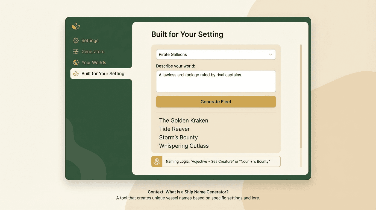Screen dimensions: 376x210
Task: Open the Pirate Galleons dropdown
Action: (x=216, y=54)
